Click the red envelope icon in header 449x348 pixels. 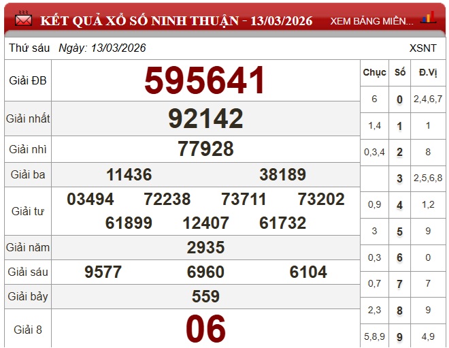pos(23,20)
